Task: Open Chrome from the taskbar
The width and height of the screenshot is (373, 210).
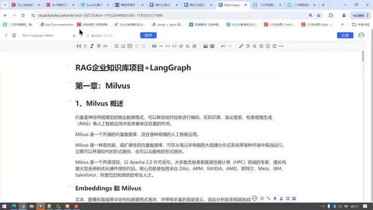Action: point(23,206)
